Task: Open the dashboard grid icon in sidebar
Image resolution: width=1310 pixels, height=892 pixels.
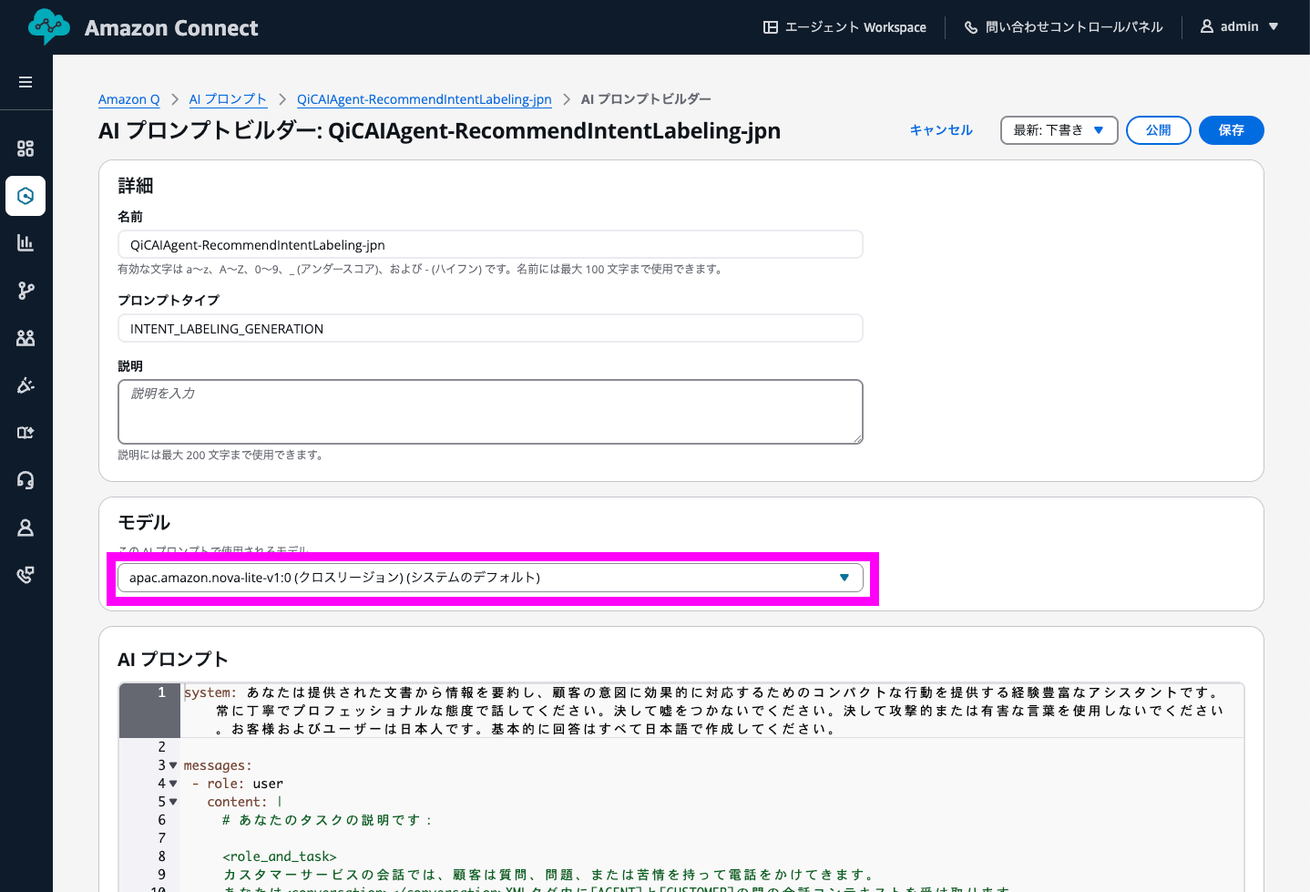Action: [x=26, y=149]
